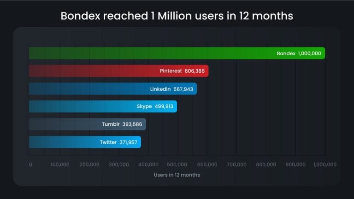This screenshot has height=199, width=354.
Task: Select the Linkedin value 567,943
Action: click(x=184, y=89)
